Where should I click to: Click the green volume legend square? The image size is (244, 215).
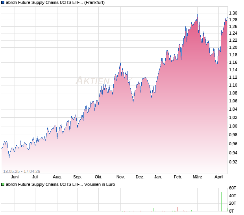click(x=3, y=184)
